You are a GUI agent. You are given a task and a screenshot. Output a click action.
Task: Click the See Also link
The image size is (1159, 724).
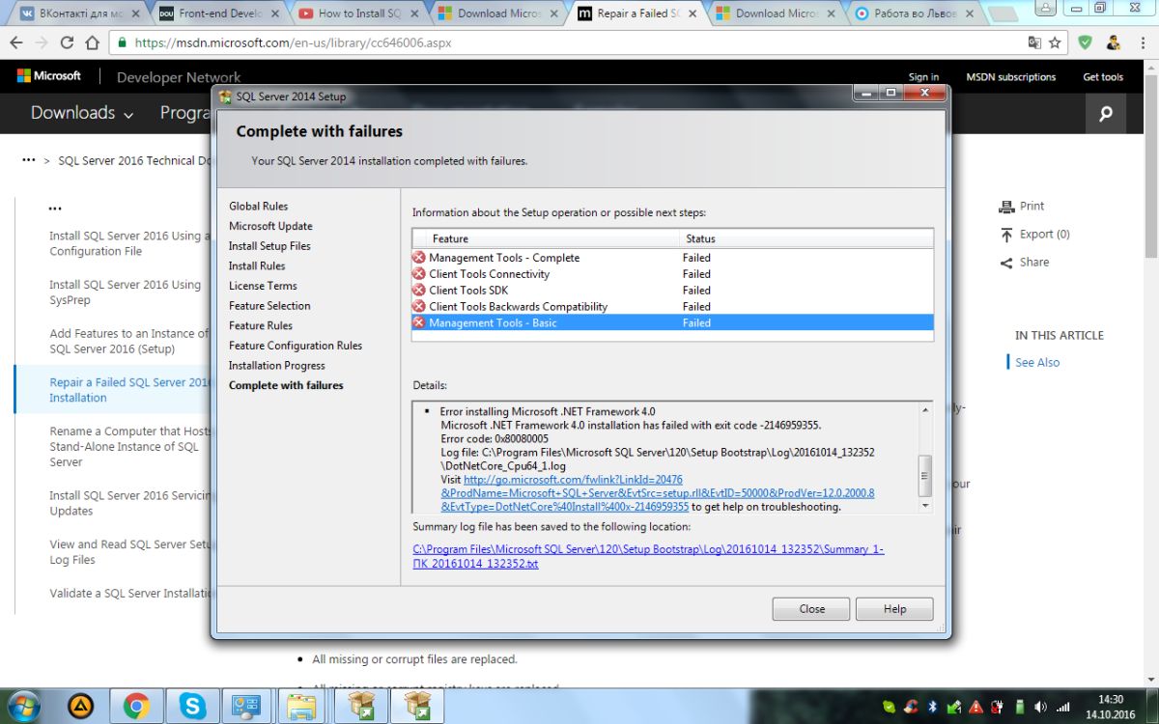pos(1037,362)
